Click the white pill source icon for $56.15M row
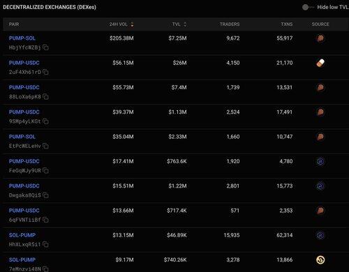This screenshot has width=349, height=272. tap(320, 63)
